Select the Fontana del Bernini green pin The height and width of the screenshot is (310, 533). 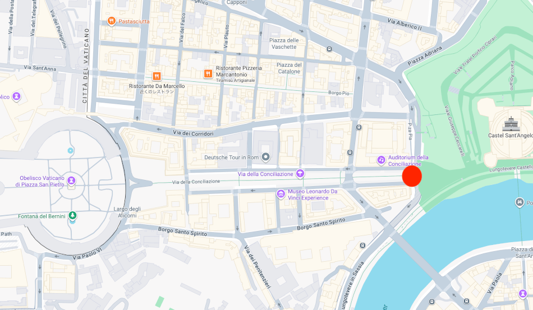click(x=72, y=215)
